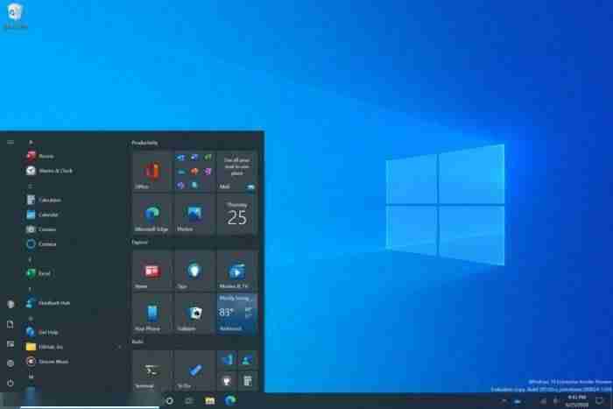Screen dimensions: 613x409
Task: Open Pictures from the Start left rail
Action: click(11, 344)
